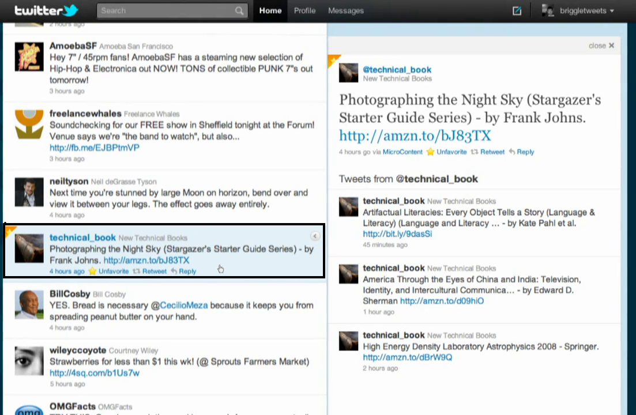
Task: Retweet the Night Sky tweet in the detail pane
Action: pos(488,152)
